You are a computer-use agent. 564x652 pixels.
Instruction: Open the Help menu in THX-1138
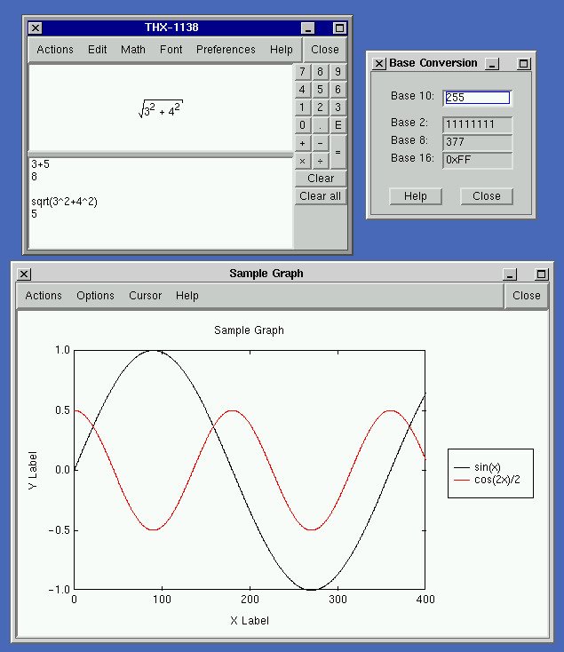(x=281, y=50)
